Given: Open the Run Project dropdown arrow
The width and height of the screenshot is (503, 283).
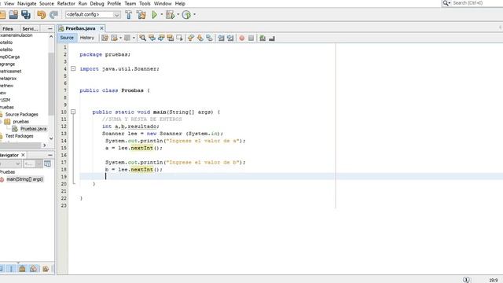Looking at the screenshot, I should tap(162, 14).
